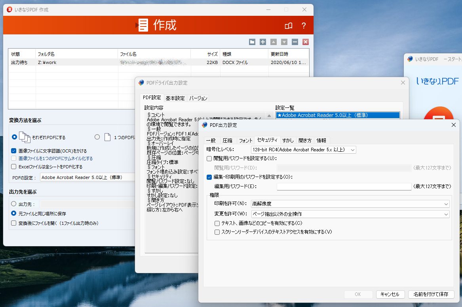Remove file with minus icon
This screenshot has width=462, height=307.
(x=295, y=42)
